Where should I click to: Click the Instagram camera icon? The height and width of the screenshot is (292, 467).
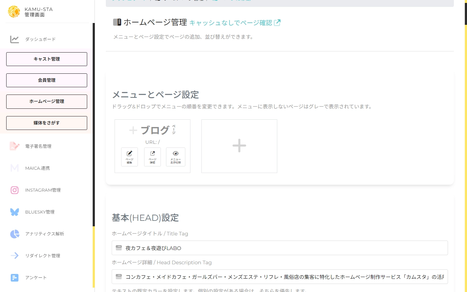tap(15, 190)
